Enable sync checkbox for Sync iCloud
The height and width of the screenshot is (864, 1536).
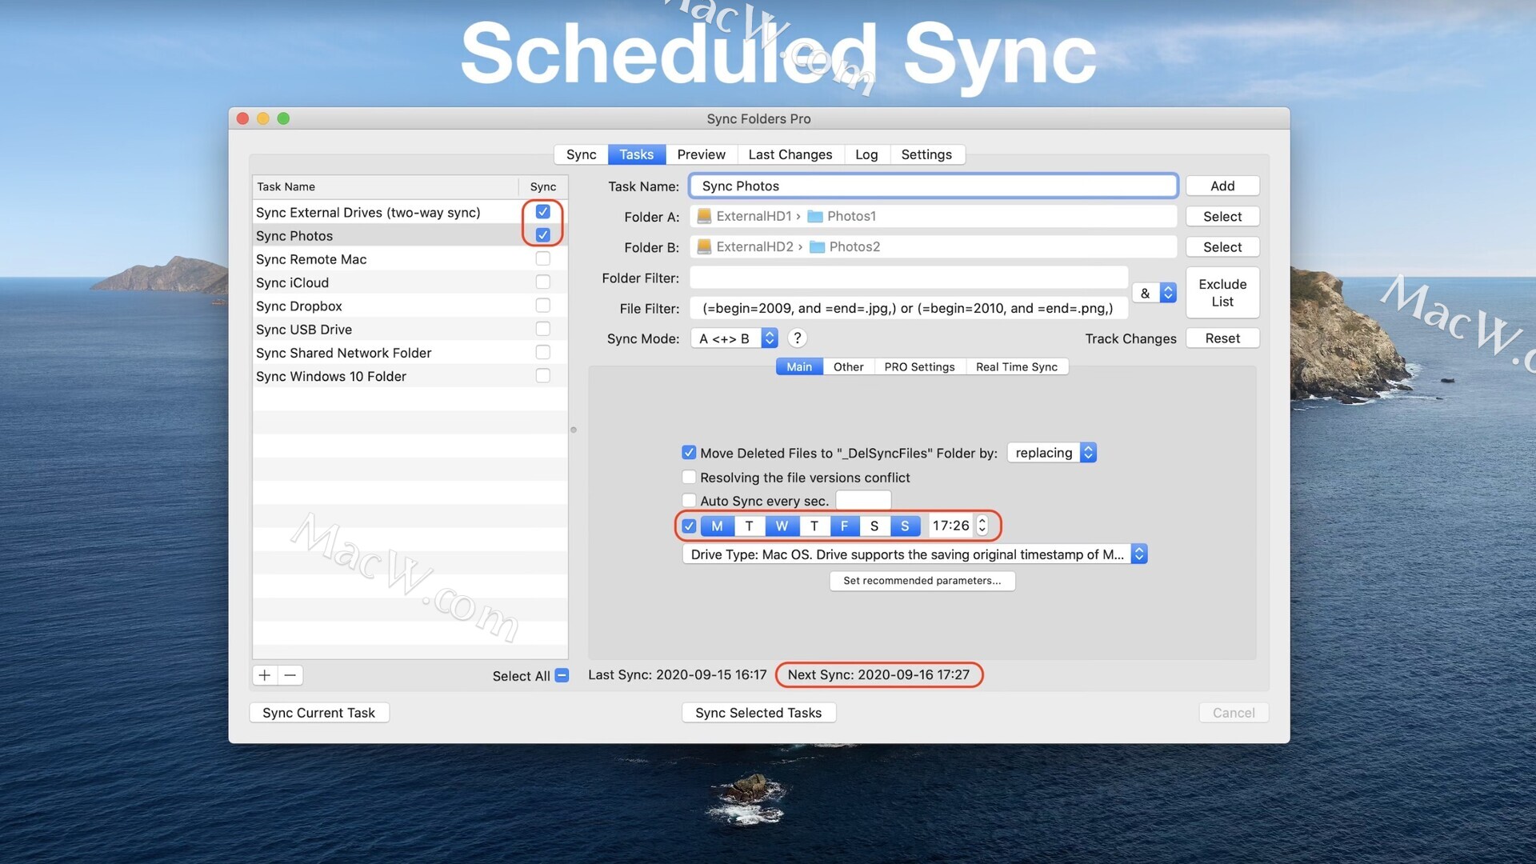click(542, 282)
